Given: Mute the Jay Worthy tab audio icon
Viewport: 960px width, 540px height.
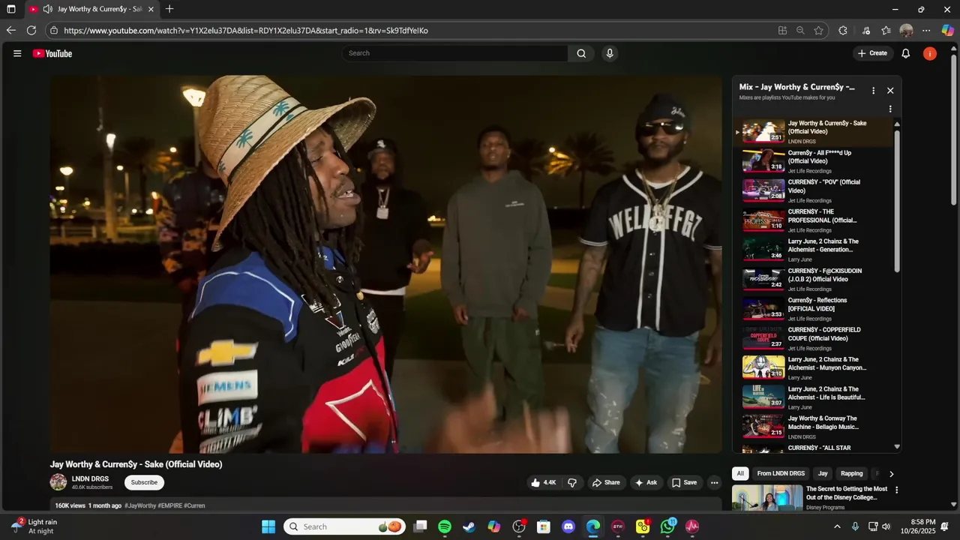Looking at the screenshot, I should (47, 9).
